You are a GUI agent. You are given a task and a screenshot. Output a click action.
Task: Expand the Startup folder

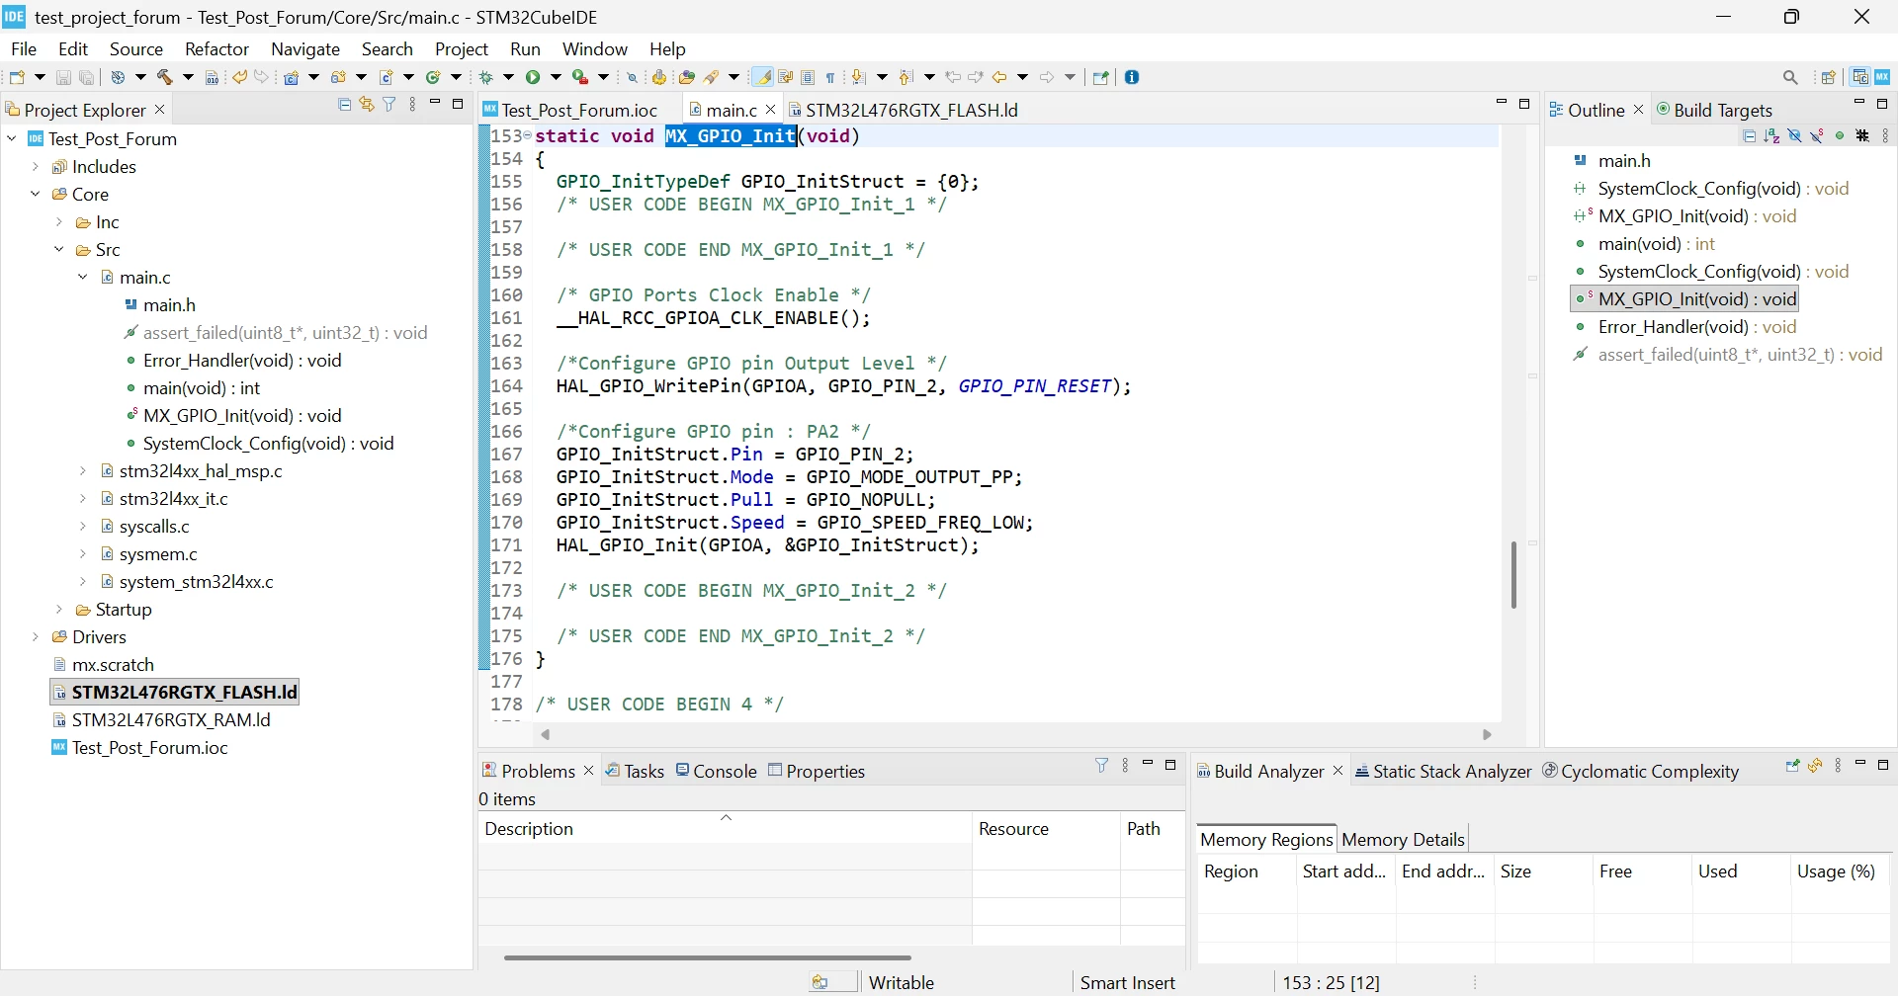click(x=59, y=610)
